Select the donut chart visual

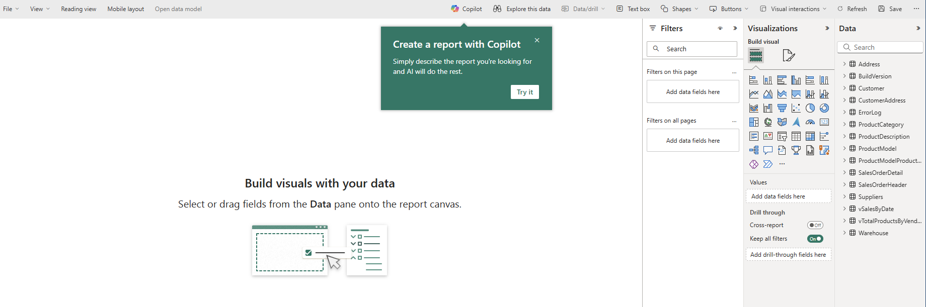tap(824, 108)
